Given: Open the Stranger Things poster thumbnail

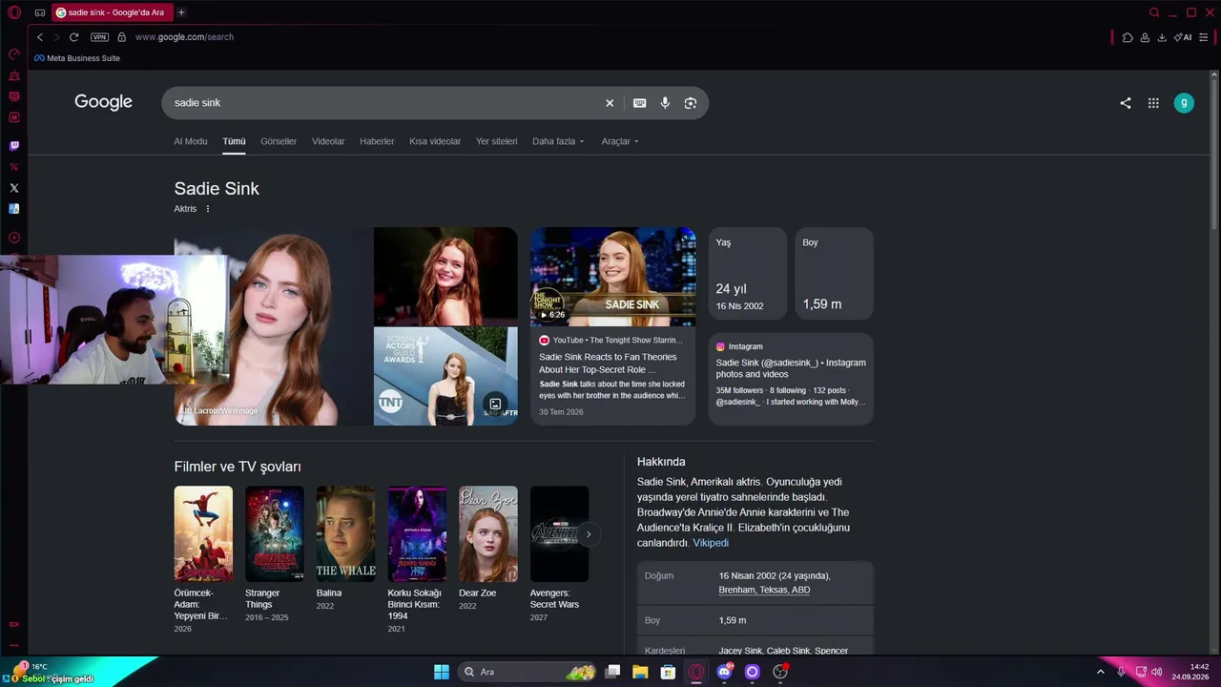Looking at the screenshot, I should point(275,534).
